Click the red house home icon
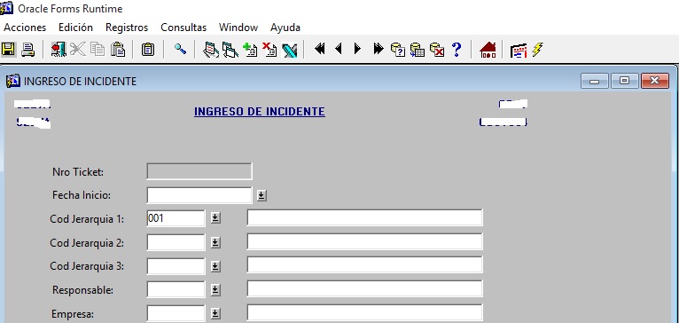 click(x=488, y=50)
